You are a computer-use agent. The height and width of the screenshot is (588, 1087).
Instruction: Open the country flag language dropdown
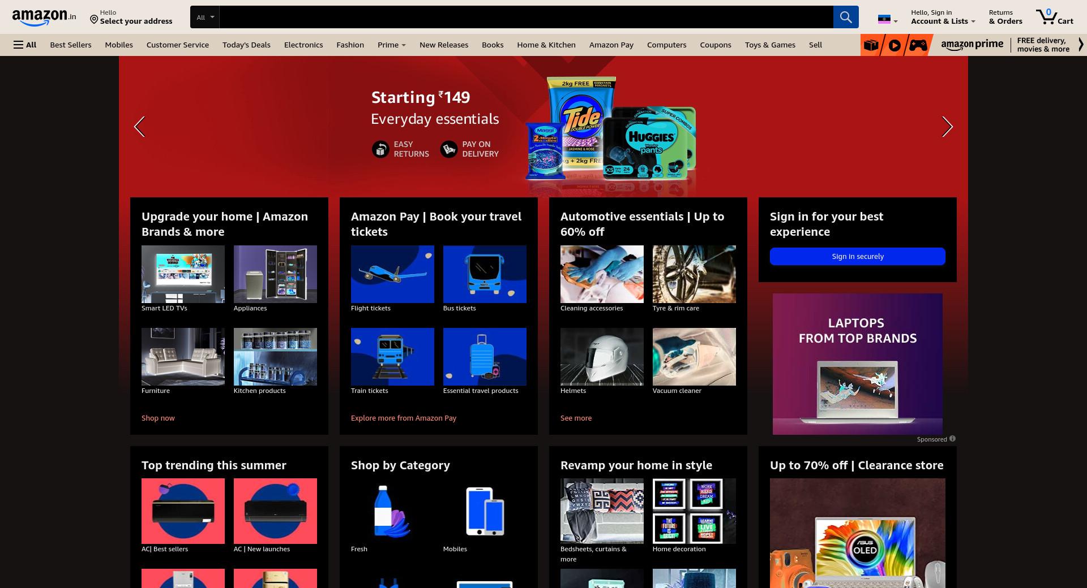click(x=887, y=19)
